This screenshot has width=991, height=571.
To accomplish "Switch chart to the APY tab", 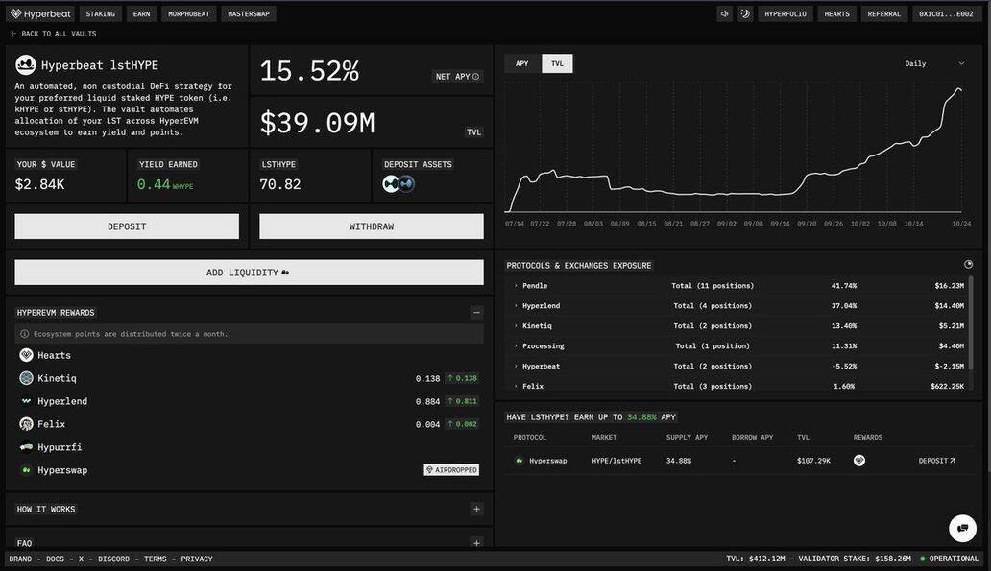I will coord(522,64).
